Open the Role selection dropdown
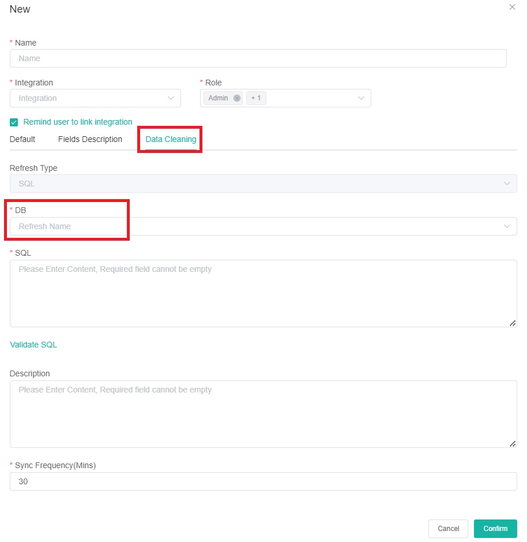527x542 pixels. pos(317,98)
